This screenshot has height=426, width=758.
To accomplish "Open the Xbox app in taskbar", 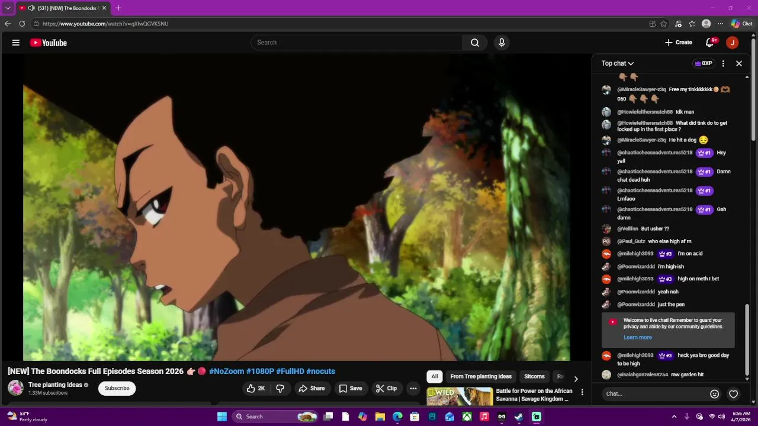I will [x=467, y=417].
